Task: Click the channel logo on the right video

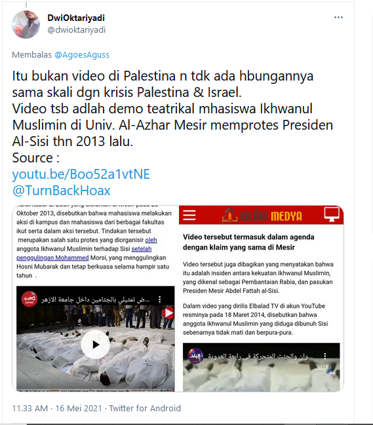Action: [x=195, y=356]
